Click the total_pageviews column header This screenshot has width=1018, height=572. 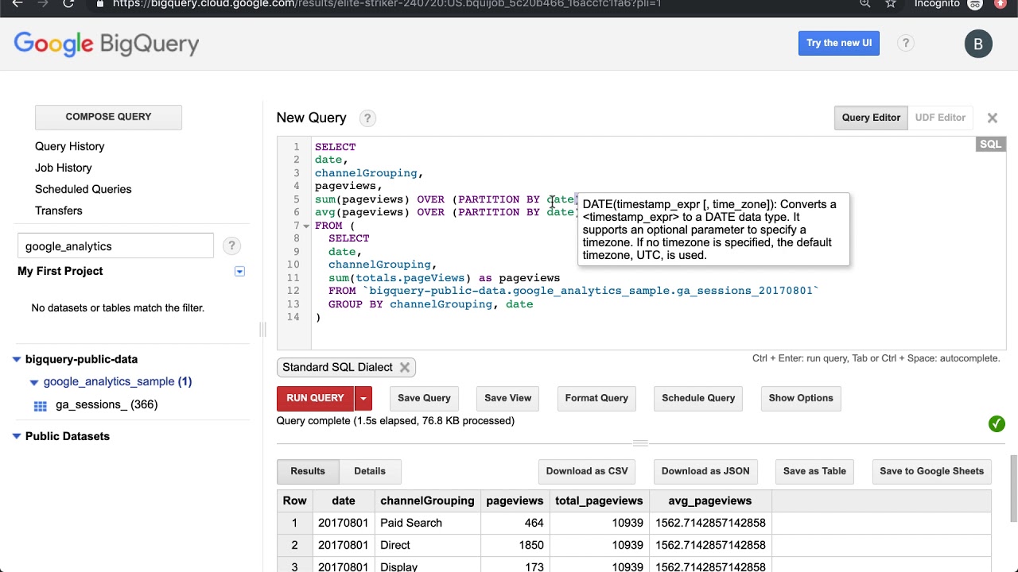click(599, 501)
